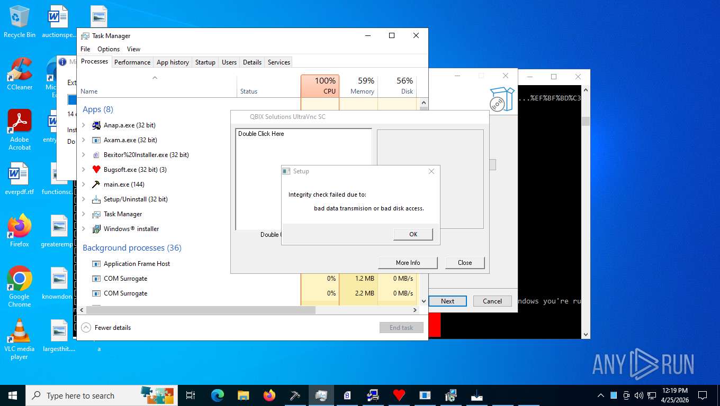Click the Anap.a.exe process icon
The height and width of the screenshot is (406, 720).
(96, 125)
